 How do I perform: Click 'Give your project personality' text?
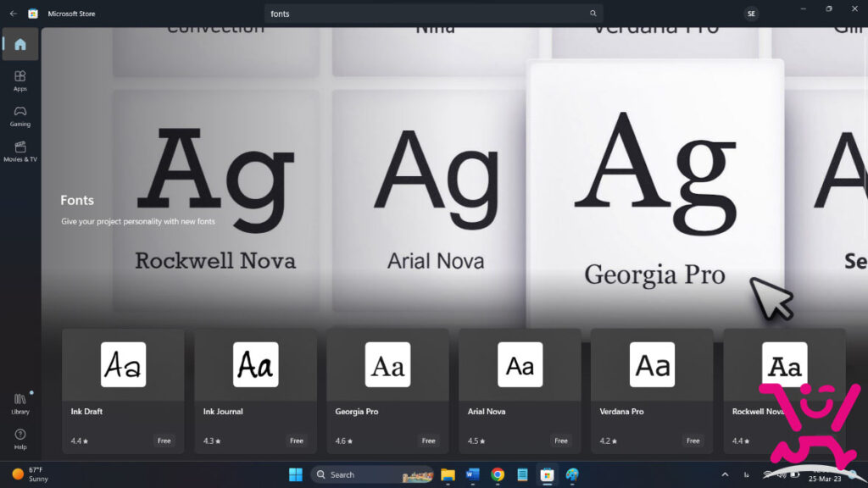click(138, 221)
